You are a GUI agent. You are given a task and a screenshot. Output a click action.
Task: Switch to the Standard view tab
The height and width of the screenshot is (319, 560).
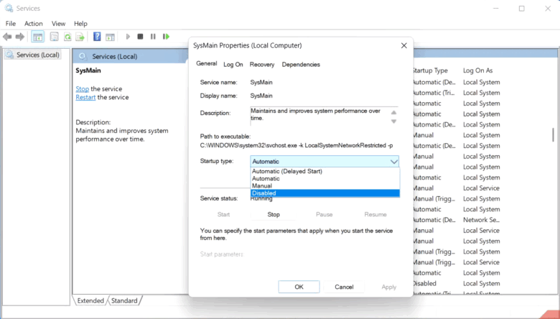tap(124, 300)
